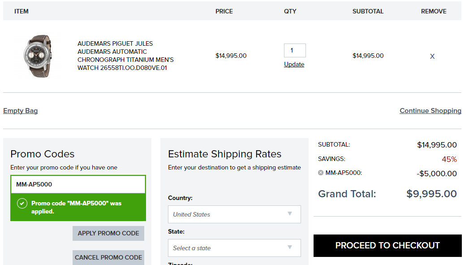The height and width of the screenshot is (265, 469).
Task: Remove the MM-AP5000 promo using the circle-x icon
Action: point(321,173)
